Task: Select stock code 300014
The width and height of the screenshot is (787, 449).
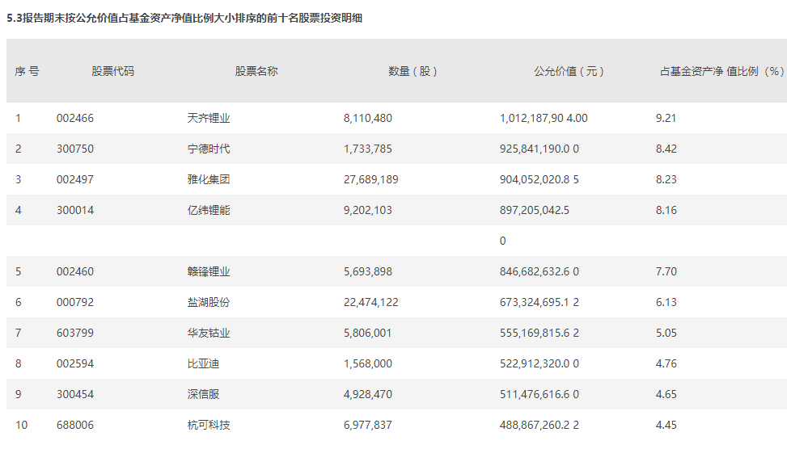Action: (75, 211)
